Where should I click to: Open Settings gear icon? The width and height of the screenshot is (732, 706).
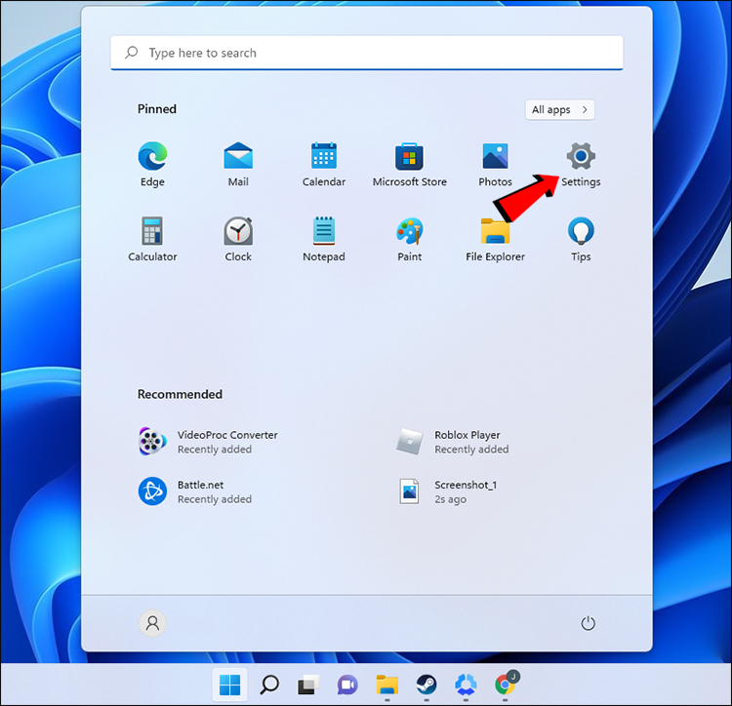point(581,156)
